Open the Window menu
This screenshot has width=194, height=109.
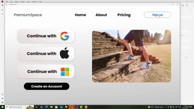pos(34,2)
